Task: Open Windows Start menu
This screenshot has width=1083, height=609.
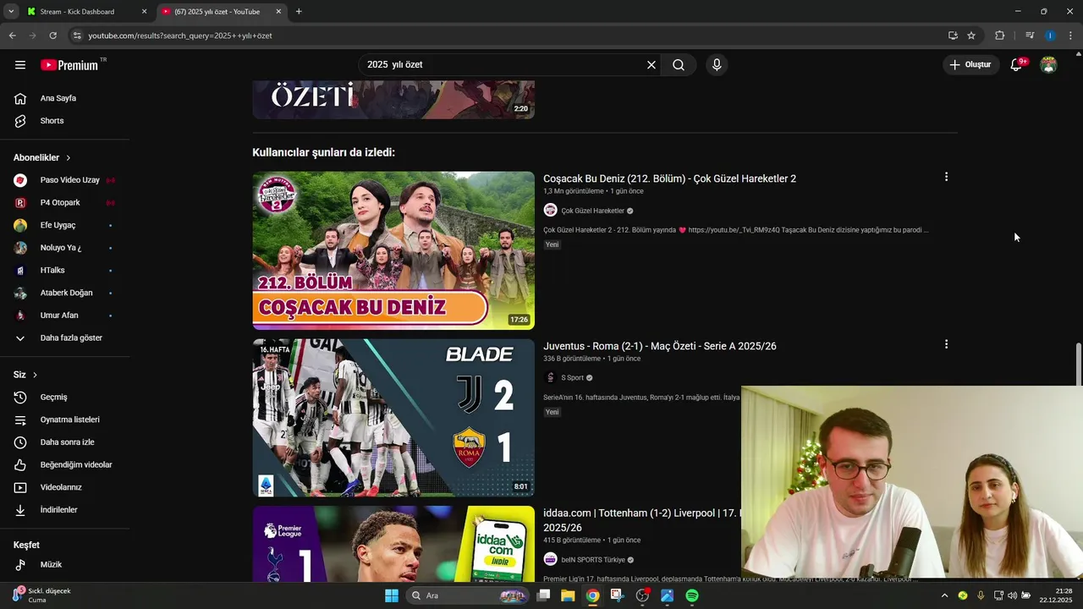Action: coord(392,595)
